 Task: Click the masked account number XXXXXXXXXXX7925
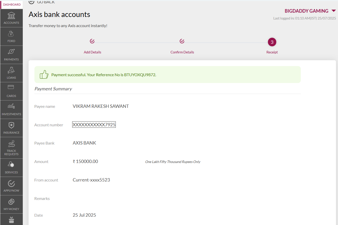94,125
